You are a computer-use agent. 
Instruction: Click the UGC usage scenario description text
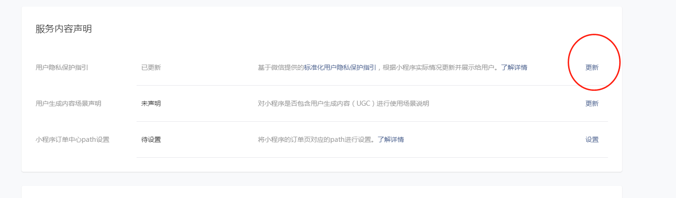click(343, 103)
